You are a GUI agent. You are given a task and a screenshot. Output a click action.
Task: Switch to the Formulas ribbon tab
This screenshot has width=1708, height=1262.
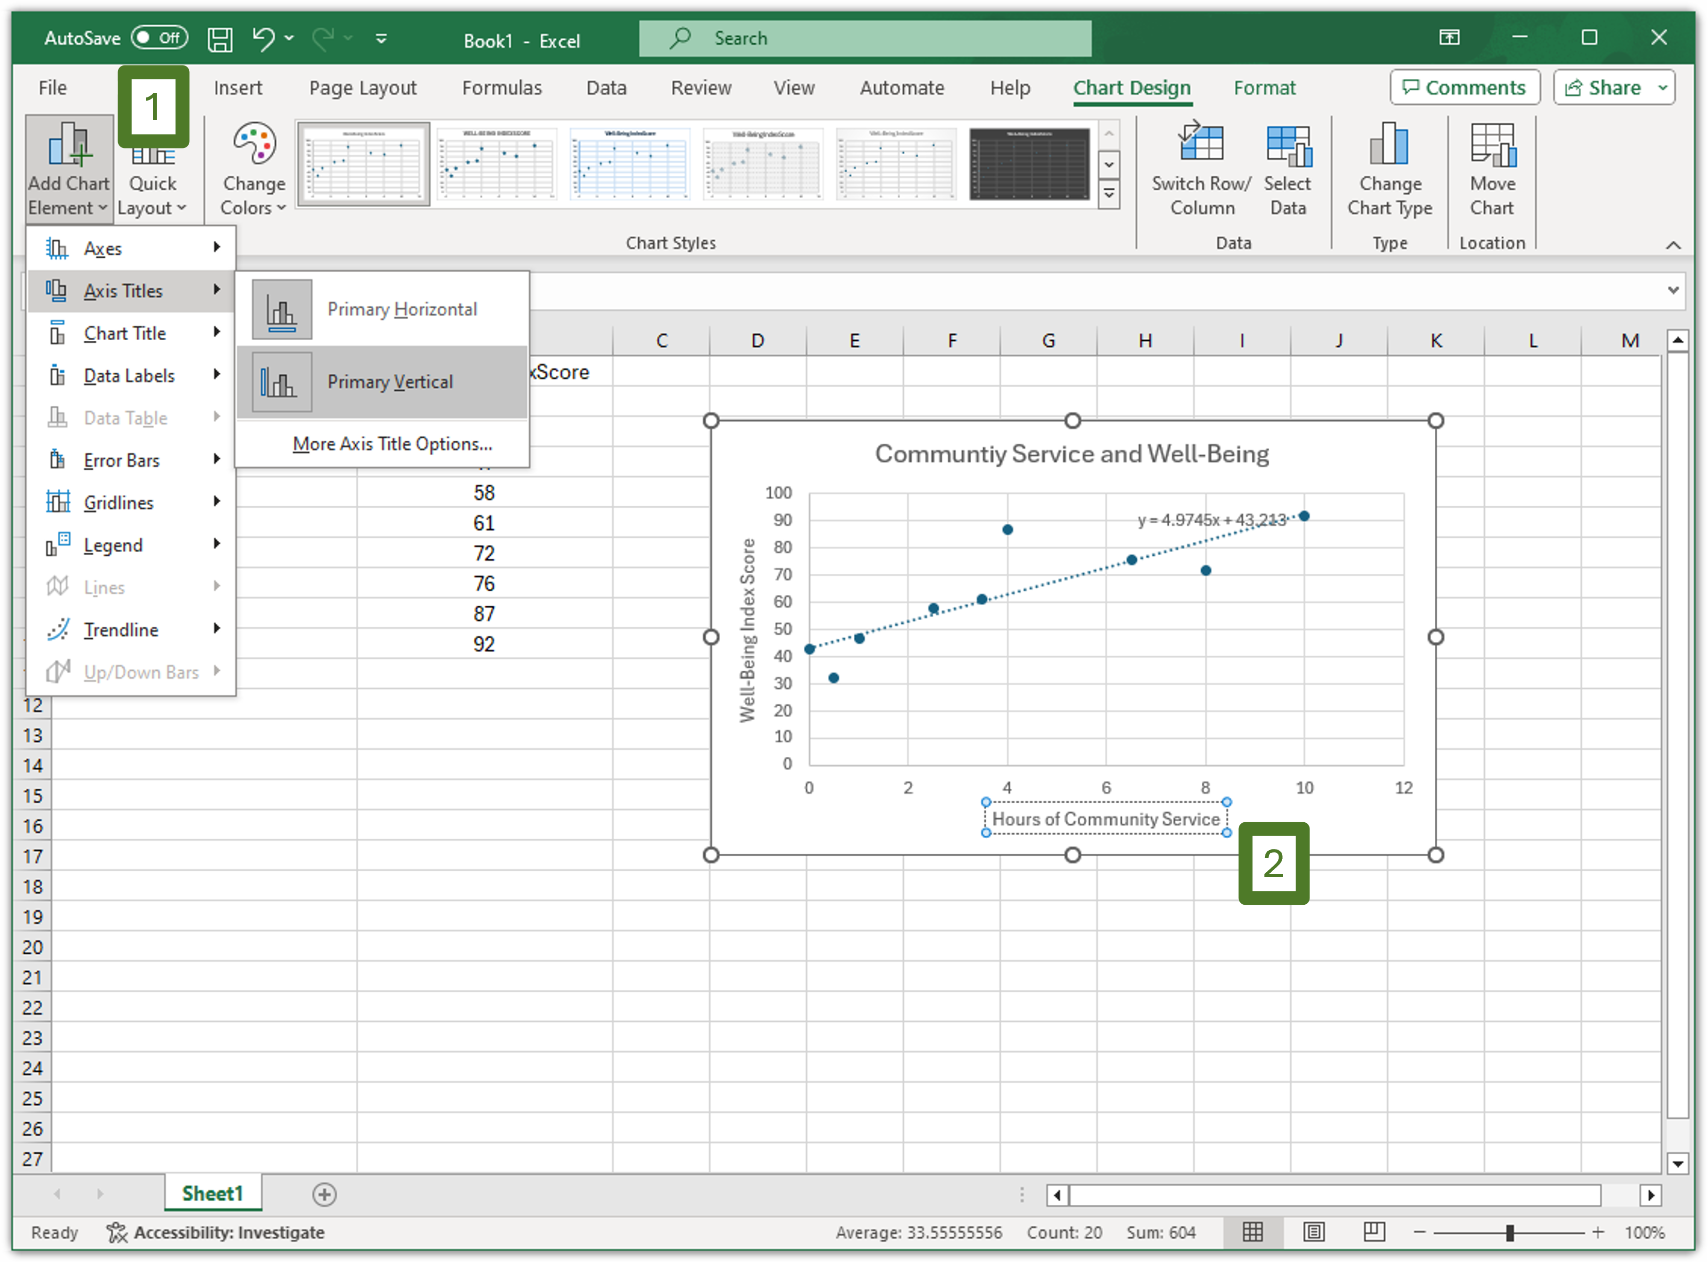click(x=502, y=87)
